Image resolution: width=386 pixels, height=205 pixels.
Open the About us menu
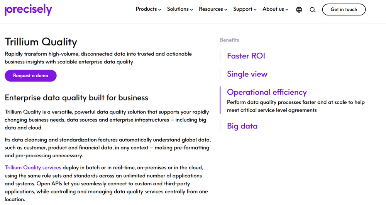[275, 9]
